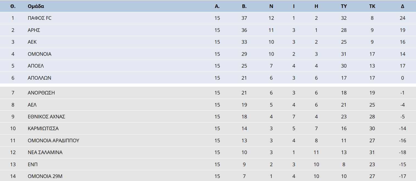This screenshot has height=181, width=416.
Task: Click the Θ. position column header
Action: (13, 6)
